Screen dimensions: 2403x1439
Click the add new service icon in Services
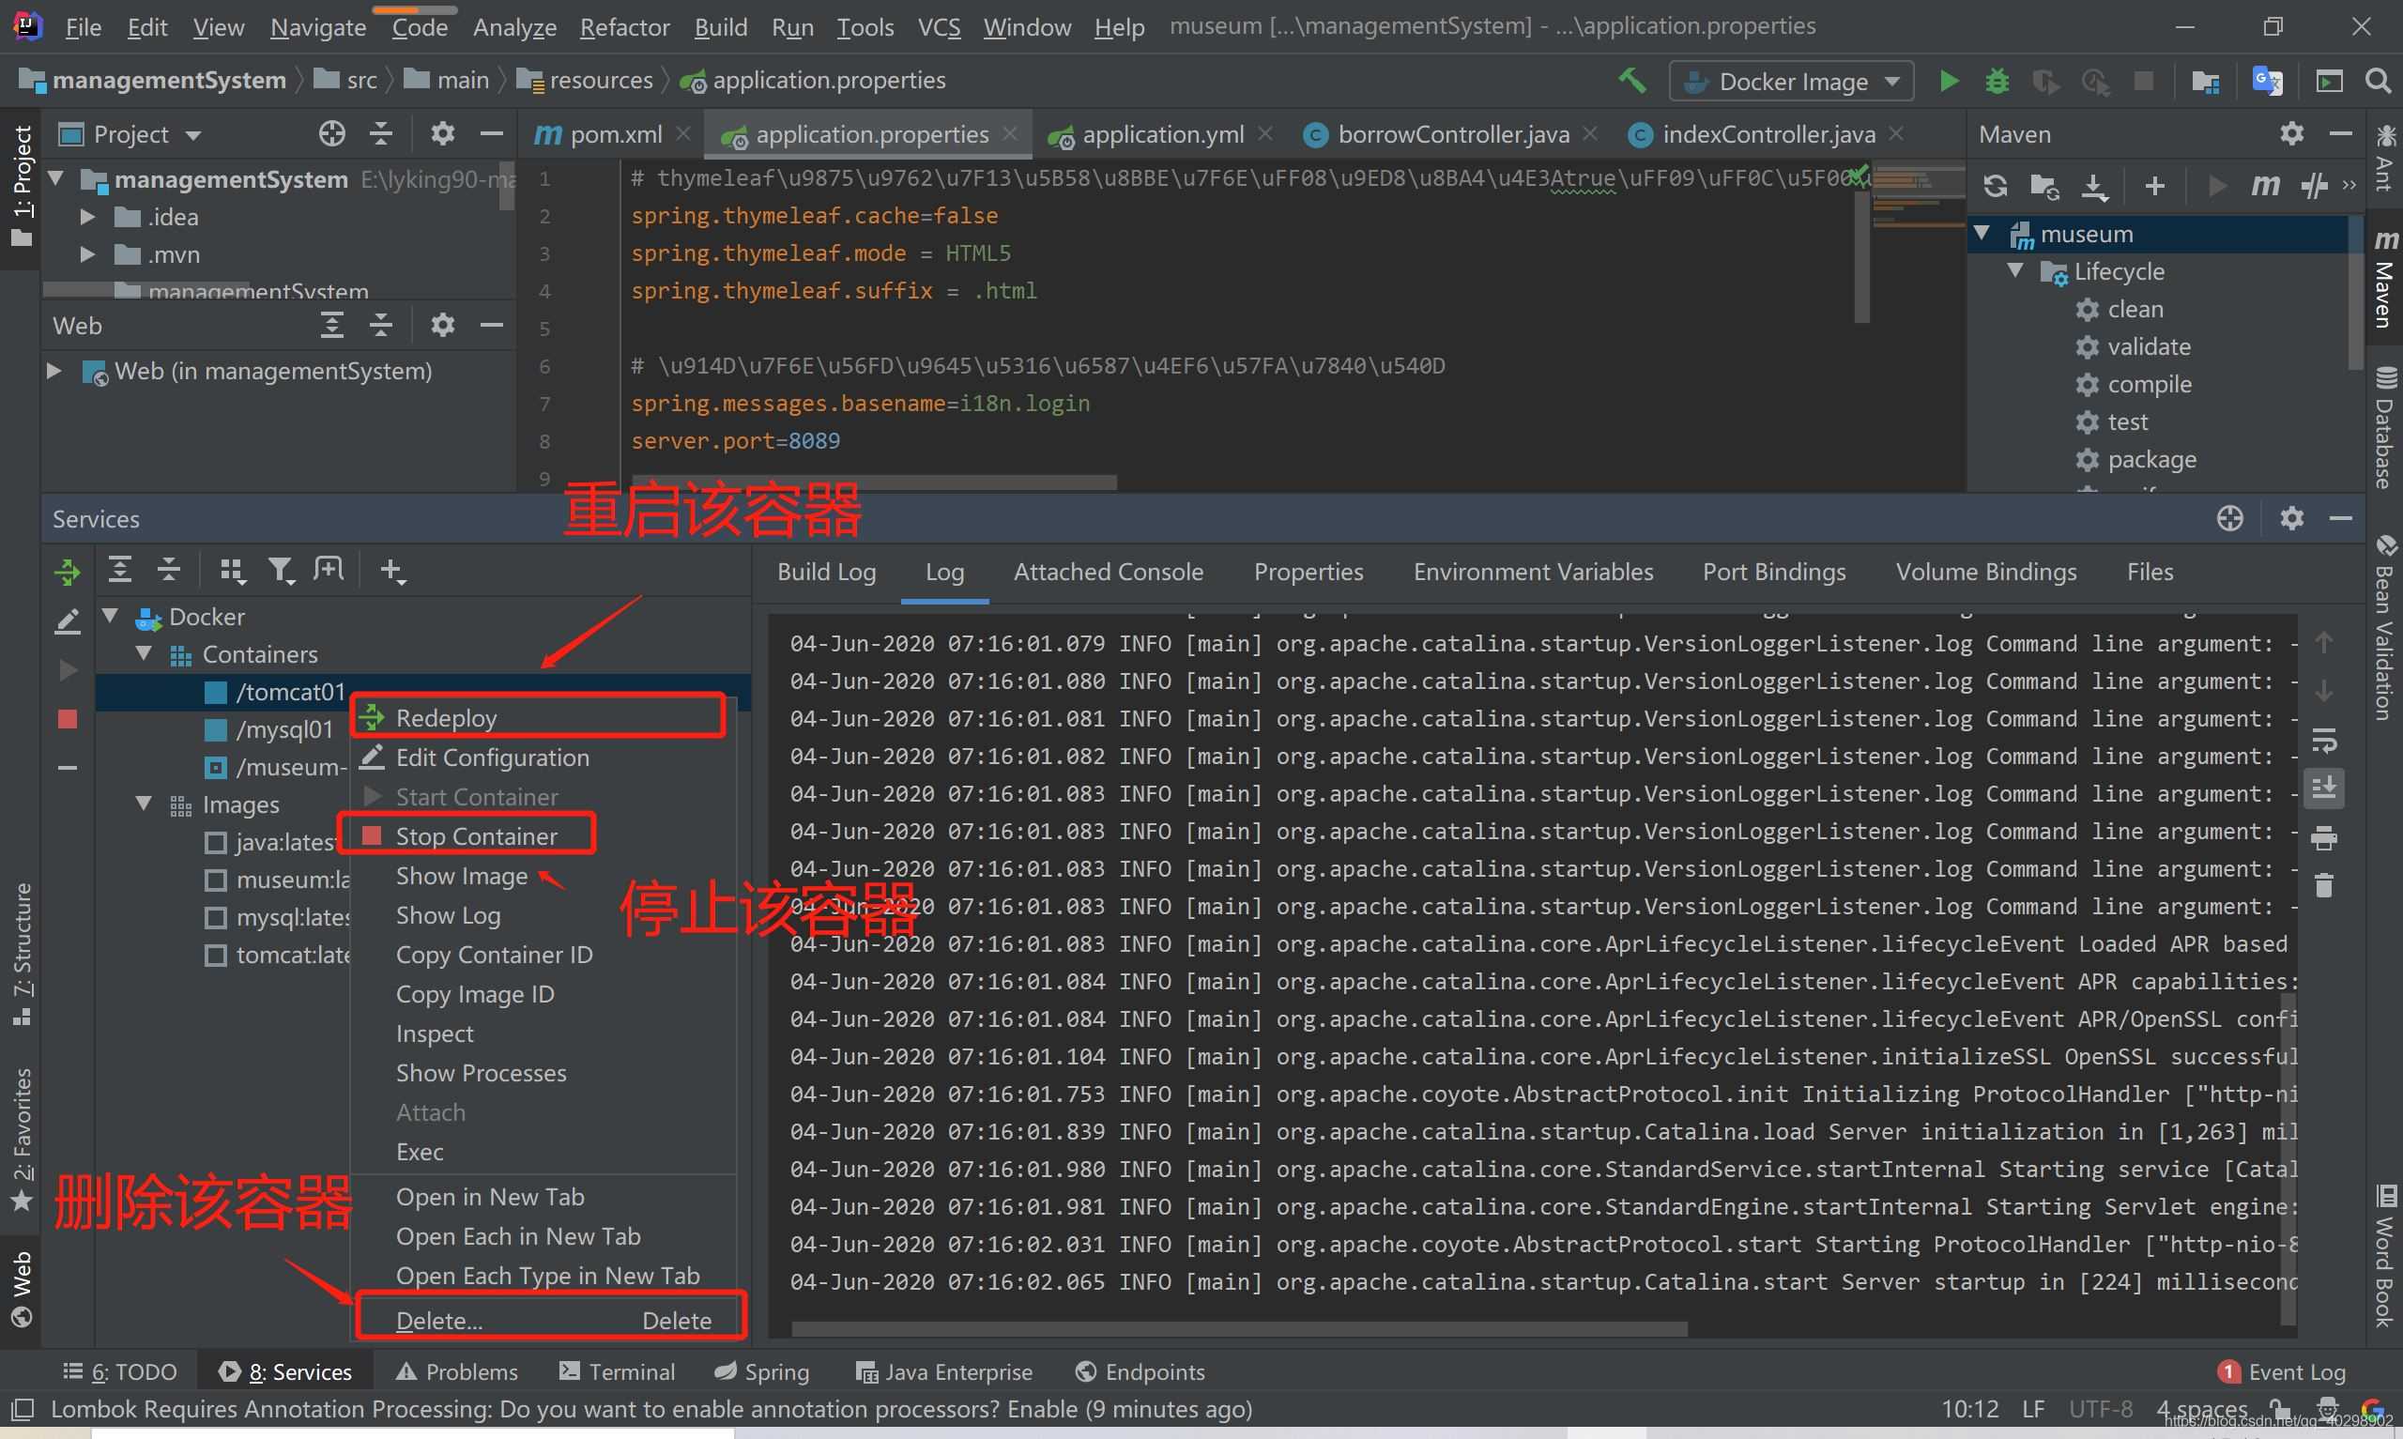click(390, 569)
